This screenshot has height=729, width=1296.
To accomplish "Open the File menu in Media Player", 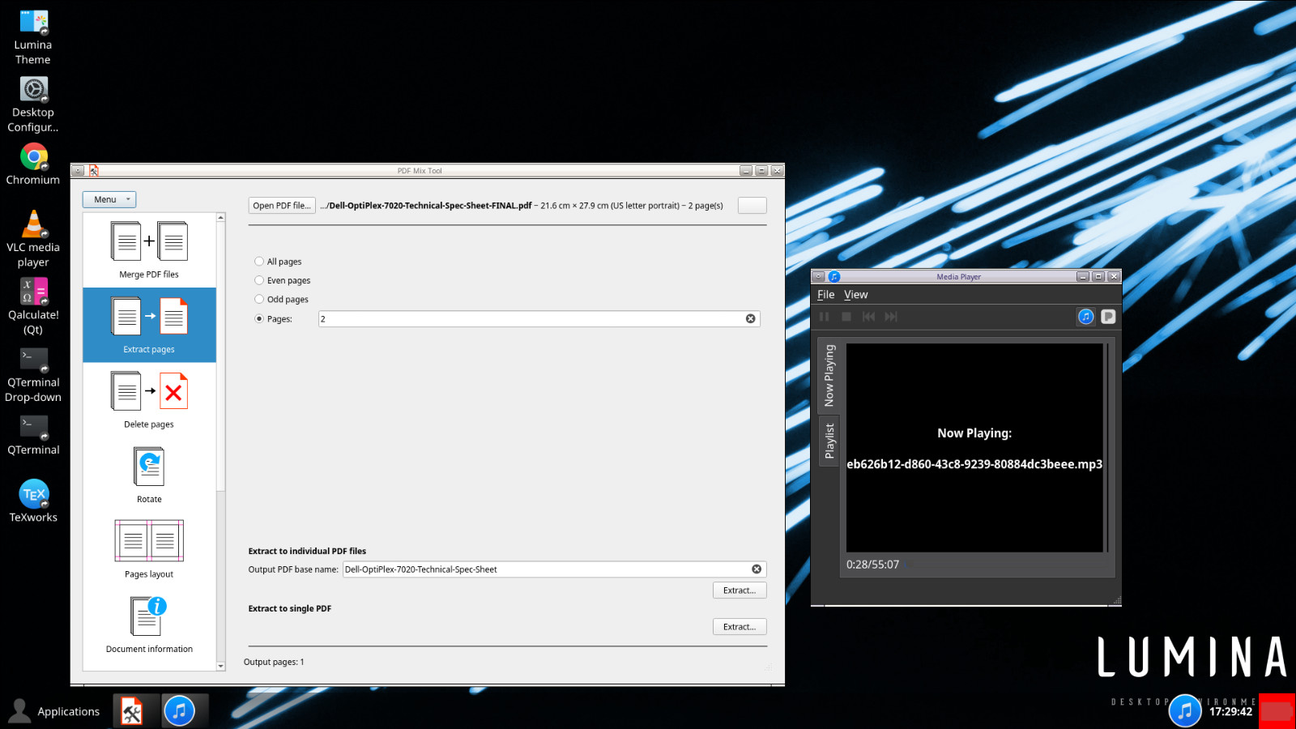I will pyautogui.click(x=826, y=295).
